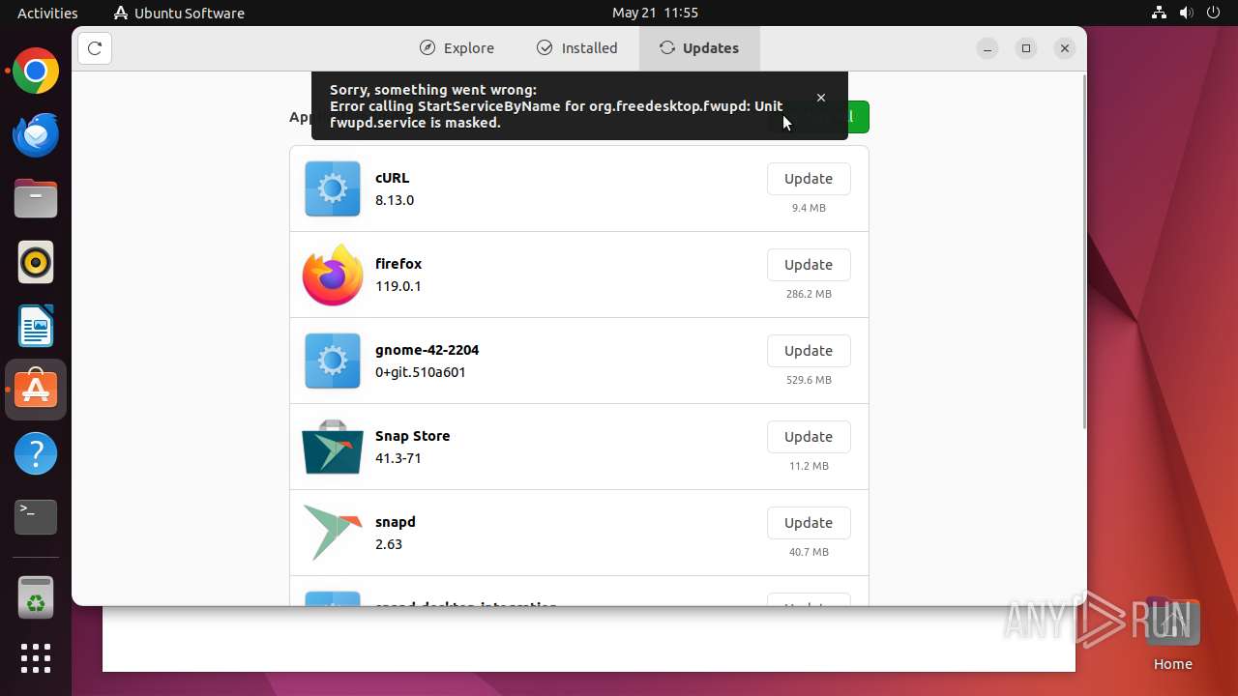1238x696 pixels.
Task: Select the firefox name text
Action: click(398, 264)
